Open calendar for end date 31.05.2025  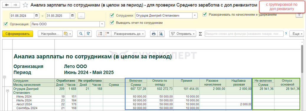pyautogui.click(x=73, y=16)
